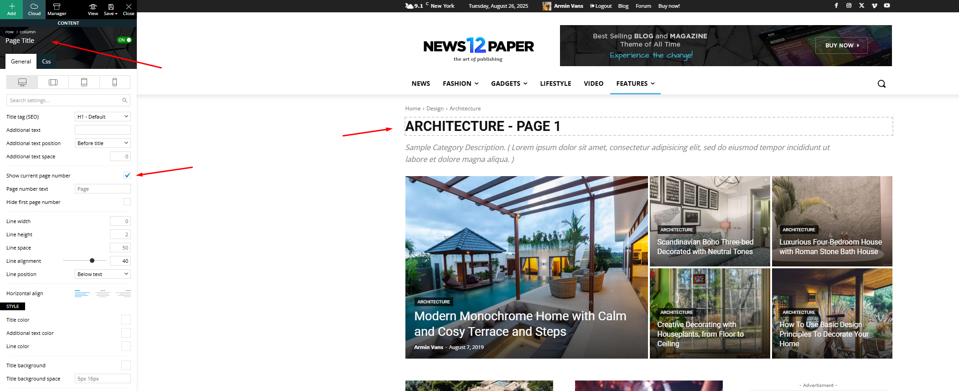Open X (Twitter) social icon
The width and height of the screenshot is (959, 391).
861,5
